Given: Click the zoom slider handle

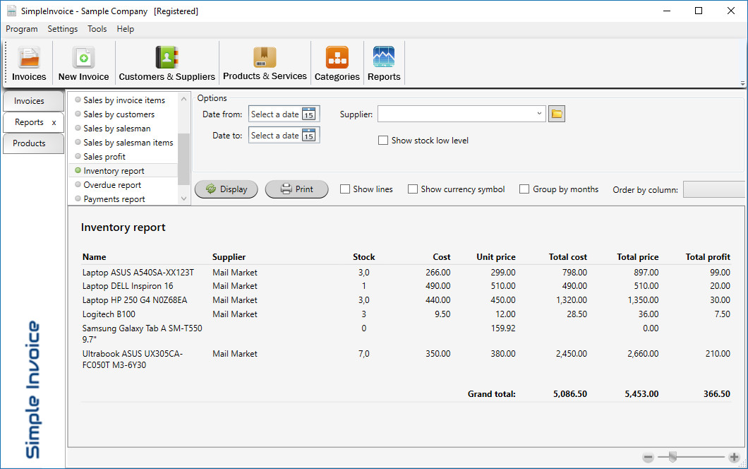Looking at the screenshot, I should (672, 457).
